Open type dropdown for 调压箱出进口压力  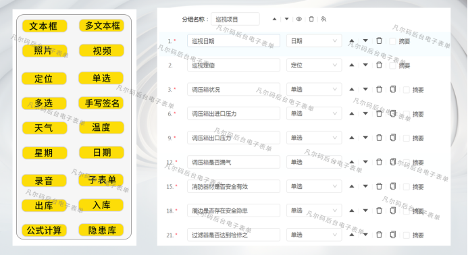(x=314, y=113)
